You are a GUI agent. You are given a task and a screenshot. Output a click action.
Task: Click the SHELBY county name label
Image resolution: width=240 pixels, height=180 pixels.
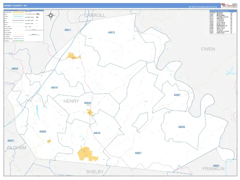[95, 172]
